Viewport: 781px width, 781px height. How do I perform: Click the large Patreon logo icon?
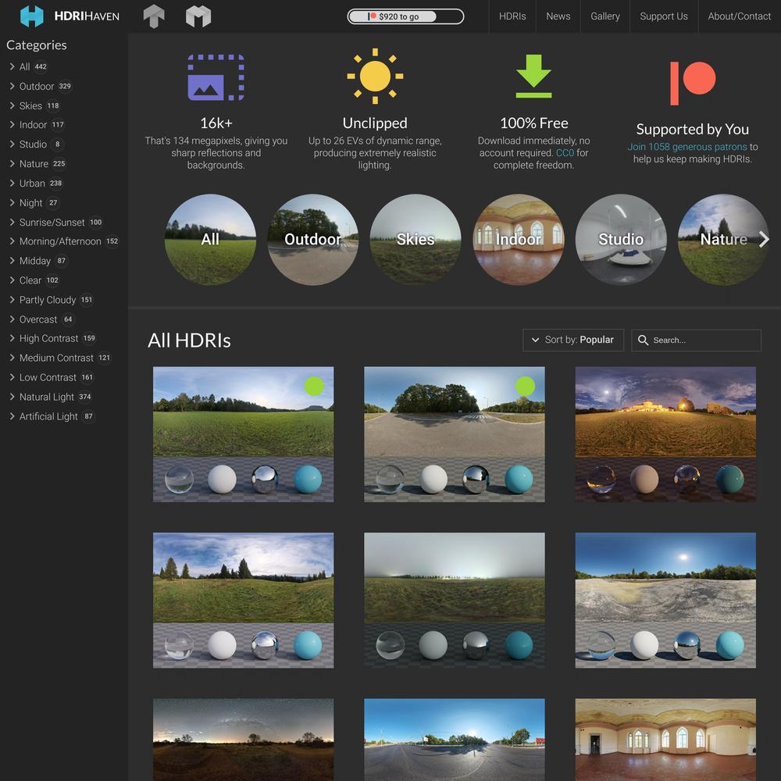(692, 84)
